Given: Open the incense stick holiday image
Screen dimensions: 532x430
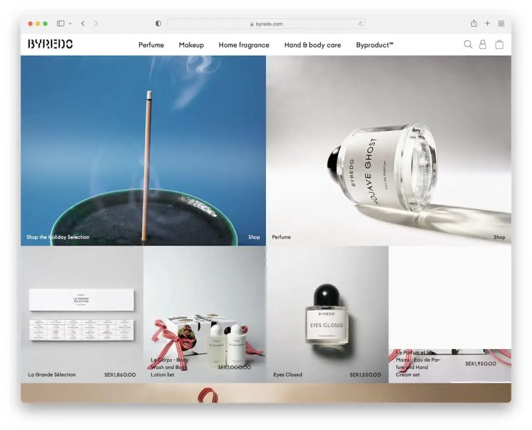Looking at the screenshot, I should click(143, 150).
